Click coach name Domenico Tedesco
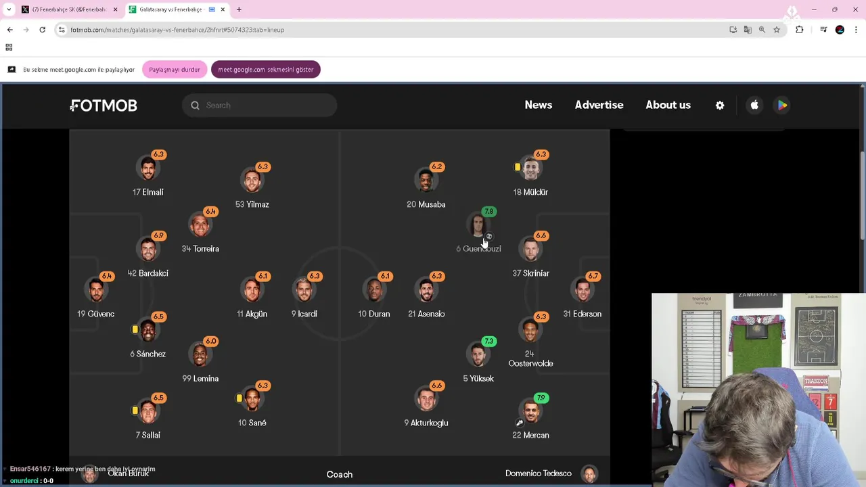The width and height of the screenshot is (866, 487). [539, 473]
